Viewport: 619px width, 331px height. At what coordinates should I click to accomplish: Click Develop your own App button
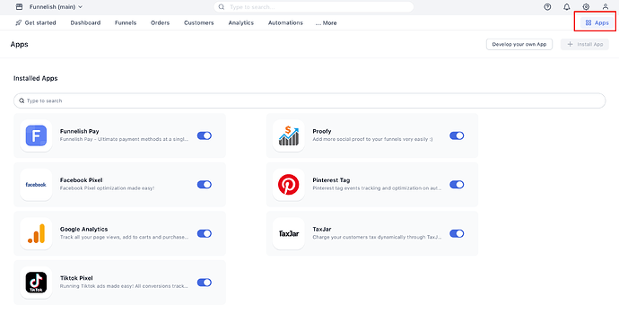coord(519,44)
